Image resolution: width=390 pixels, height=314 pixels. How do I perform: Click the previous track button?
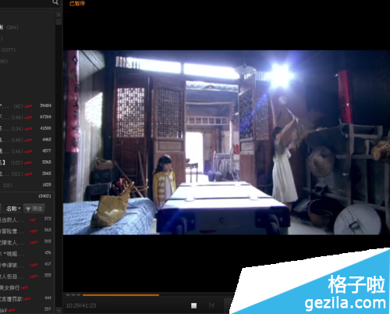[211, 305]
